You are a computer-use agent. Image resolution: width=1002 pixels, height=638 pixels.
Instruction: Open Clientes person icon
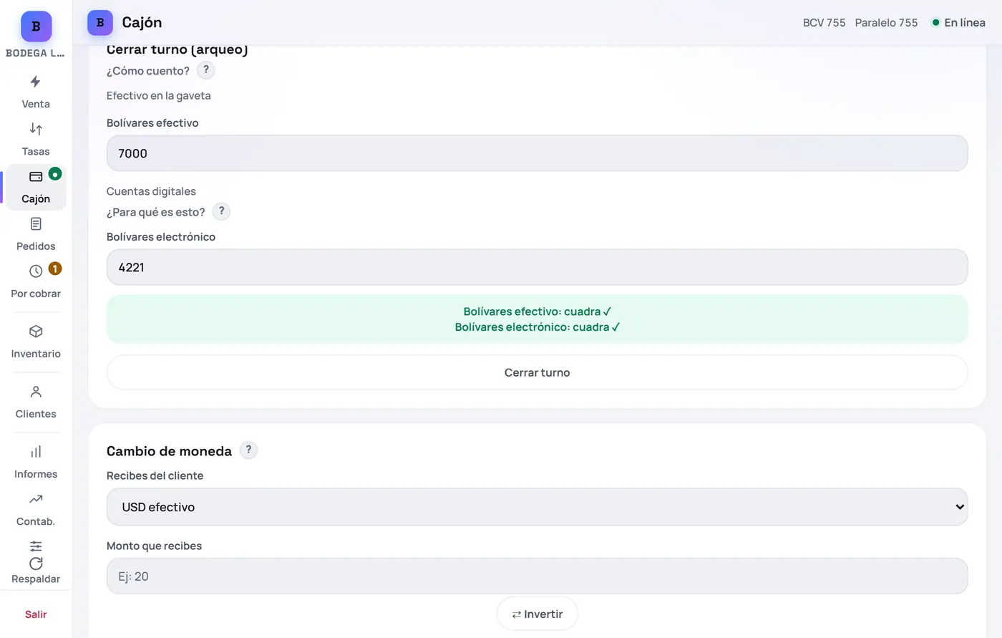pos(36,392)
